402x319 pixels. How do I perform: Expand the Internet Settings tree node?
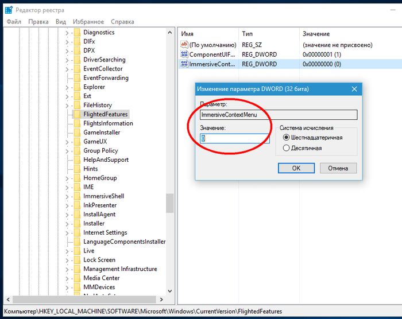(x=67, y=232)
